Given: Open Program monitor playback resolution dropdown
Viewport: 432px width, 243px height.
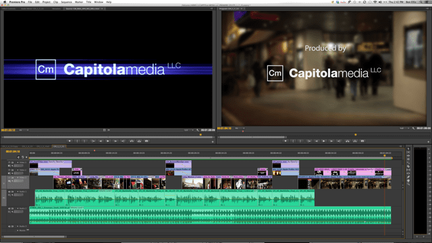Looking at the screenshot, I should coord(404,128).
